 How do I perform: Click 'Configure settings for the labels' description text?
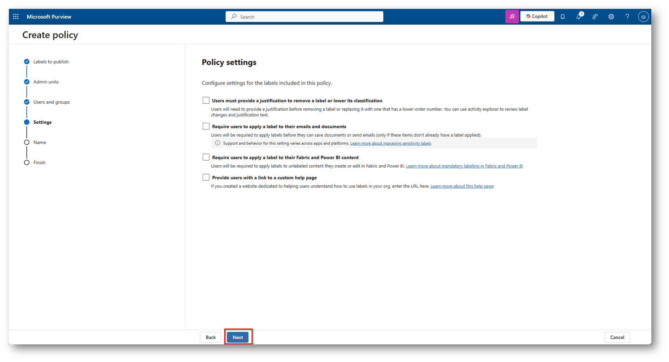pyautogui.click(x=267, y=83)
